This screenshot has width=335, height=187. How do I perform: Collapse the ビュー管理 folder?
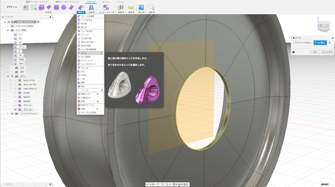tap(8, 30)
